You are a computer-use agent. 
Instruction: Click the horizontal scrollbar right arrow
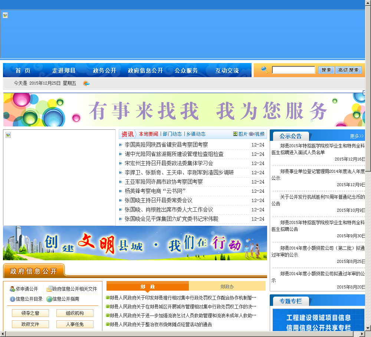[x=362, y=334]
